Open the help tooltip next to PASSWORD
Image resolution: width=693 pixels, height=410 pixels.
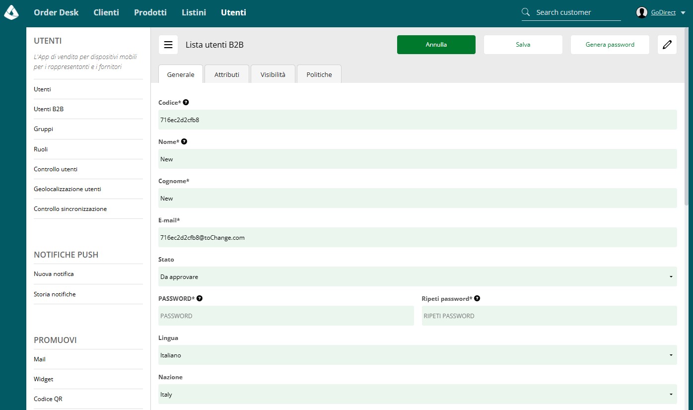[x=200, y=298]
